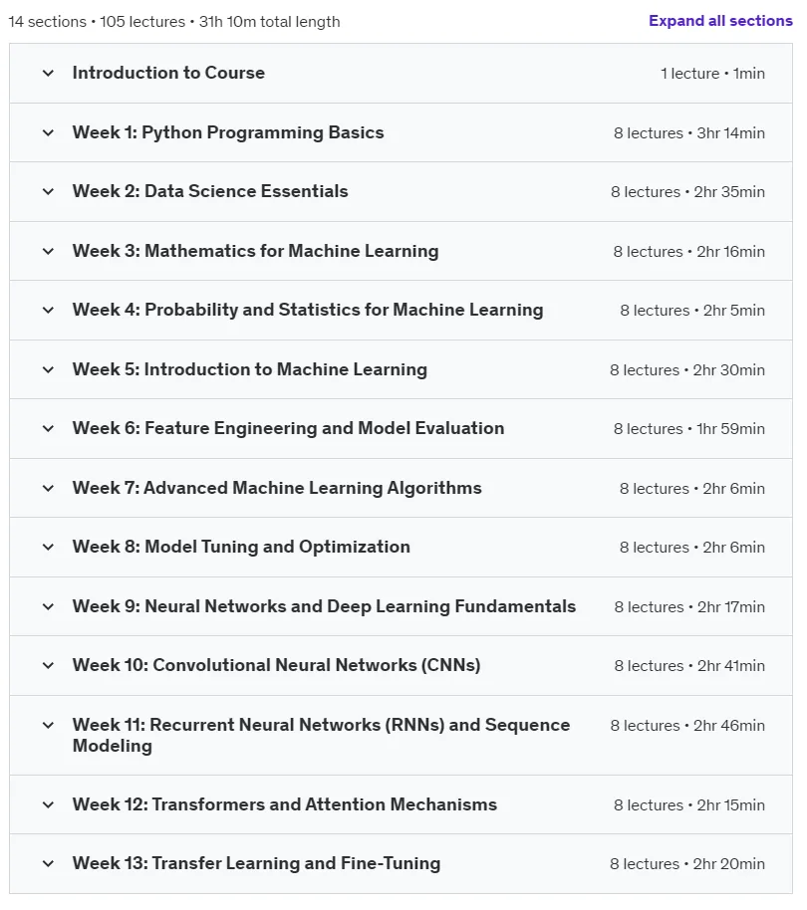Click Week 10: Convolutional Neural Networks title

(276, 665)
